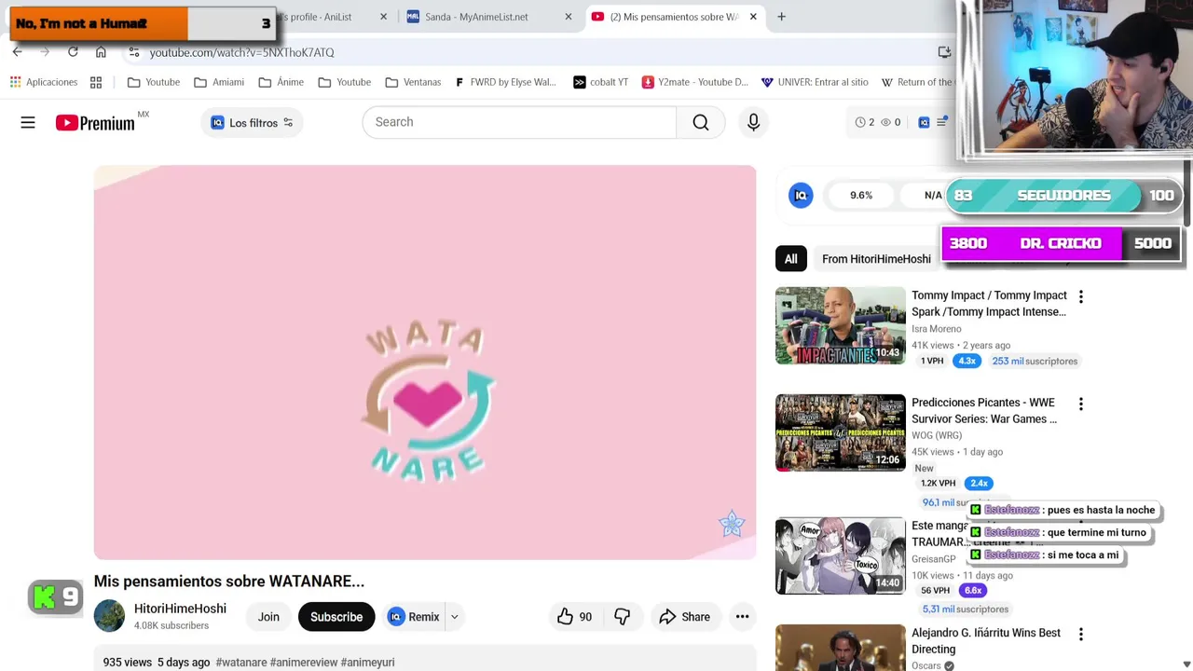This screenshot has width=1193, height=671.
Task: Open a new browser tab
Action: pyautogui.click(x=781, y=17)
